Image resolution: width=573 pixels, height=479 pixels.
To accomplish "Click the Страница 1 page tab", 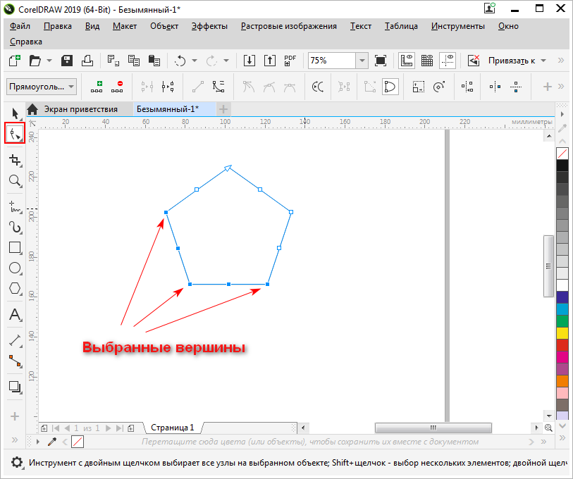I will click(x=172, y=427).
